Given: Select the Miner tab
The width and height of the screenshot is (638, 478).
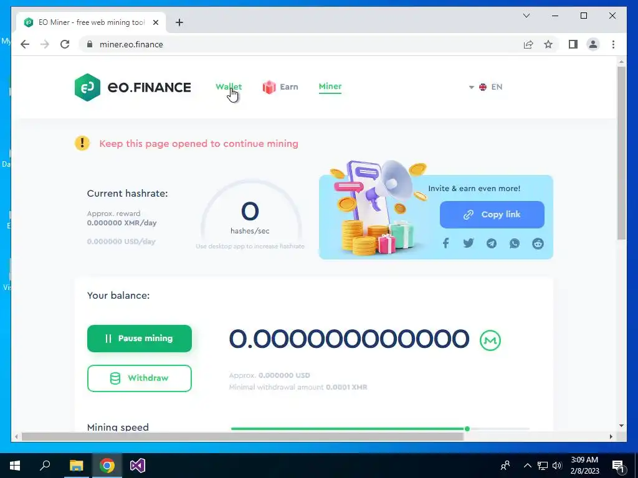Looking at the screenshot, I should (x=330, y=86).
